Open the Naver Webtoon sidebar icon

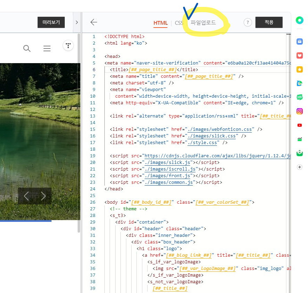tap(299, 97)
